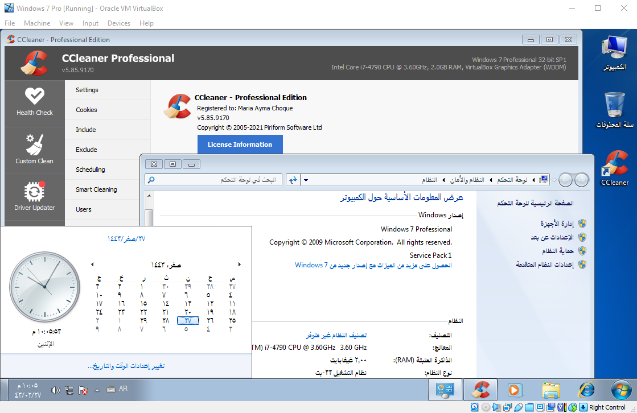Image resolution: width=637 pixels, height=413 pixels.
Task: Open the Control Panel Home link
Action: coord(536,203)
